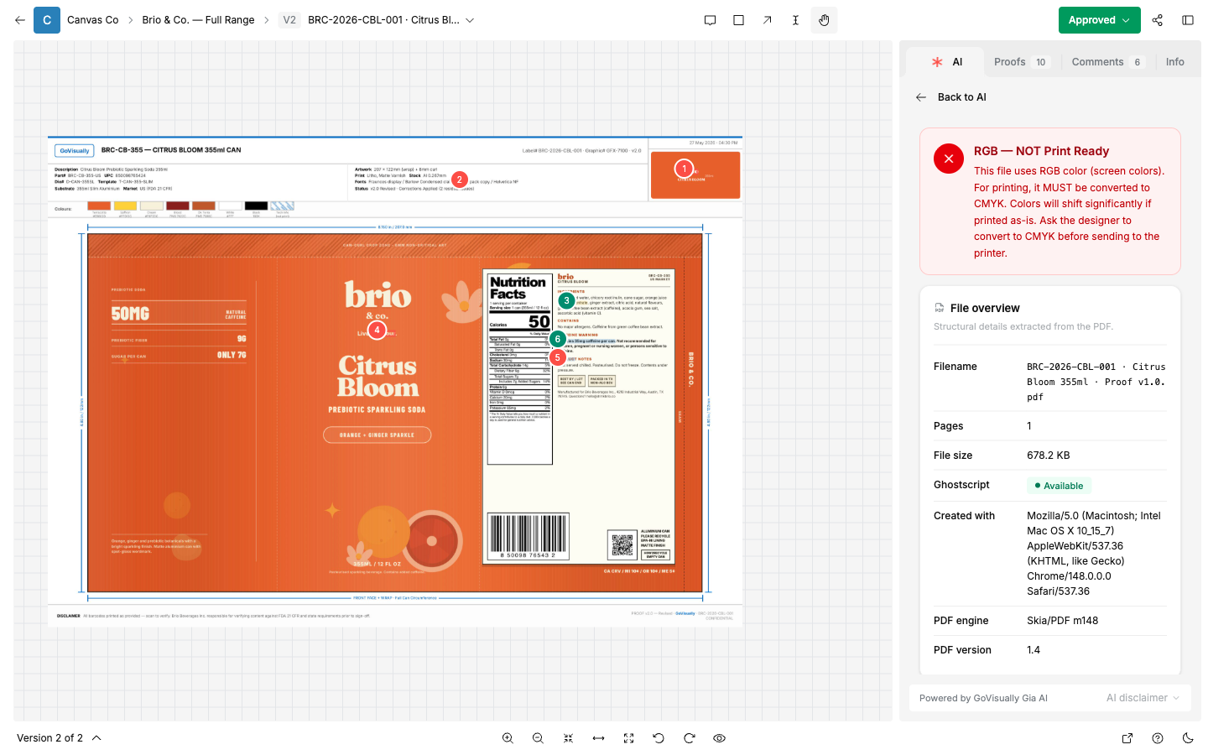Zoom in on the canvas
This screenshot has width=1208, height=755.
coord(508,738)
